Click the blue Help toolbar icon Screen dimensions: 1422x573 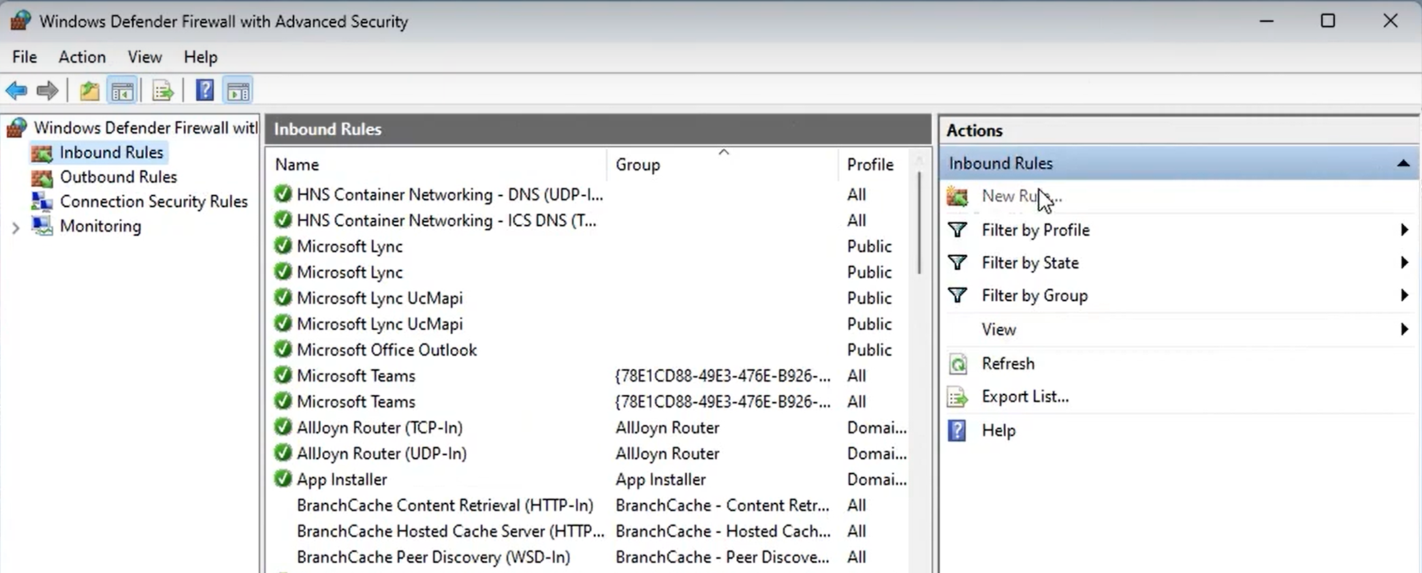click(204, 91)
